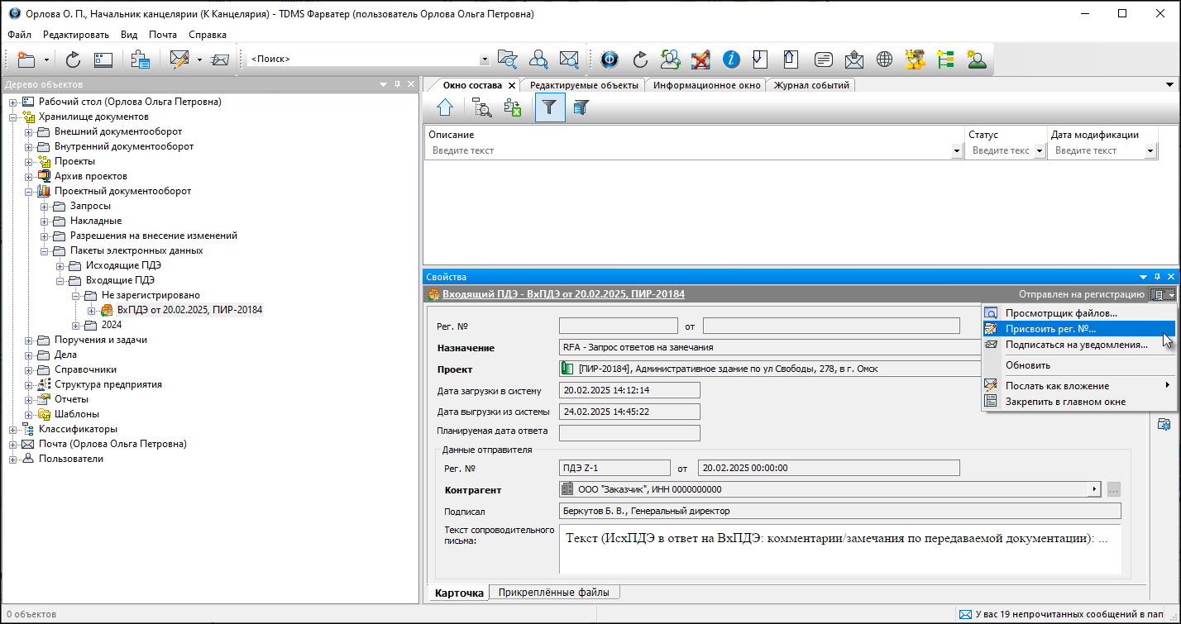Screen dimensions: 1181x624
Task: Select Исходящие ПДЭ folder in tree
Action: pyautogui.click(x=123, y=265)
